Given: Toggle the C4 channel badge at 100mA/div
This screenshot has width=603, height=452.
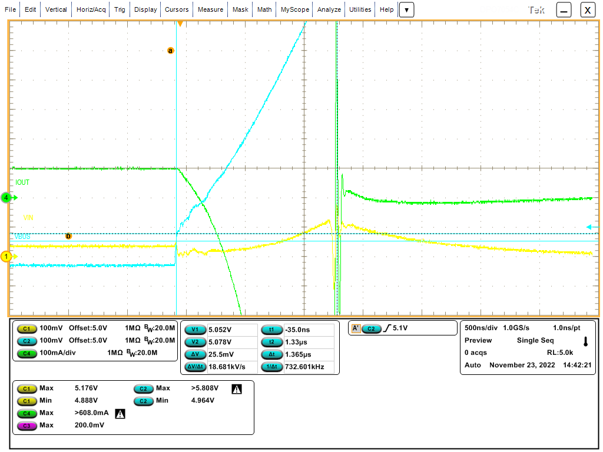Looking at the screenshot, I should (x=26, y=353).
